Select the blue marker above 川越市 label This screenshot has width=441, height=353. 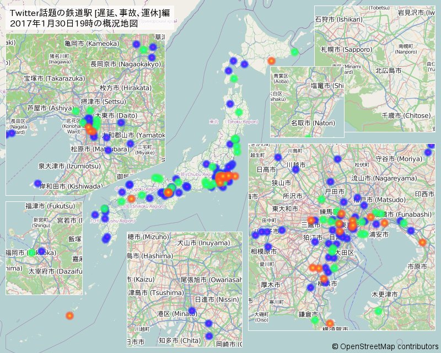[278, 157]
